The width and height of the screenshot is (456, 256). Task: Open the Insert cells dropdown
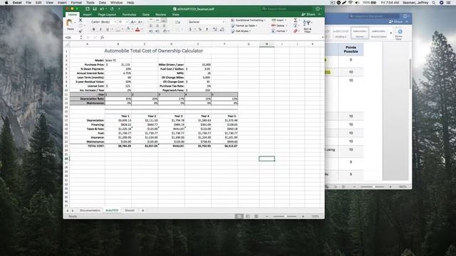coord(279,20)
